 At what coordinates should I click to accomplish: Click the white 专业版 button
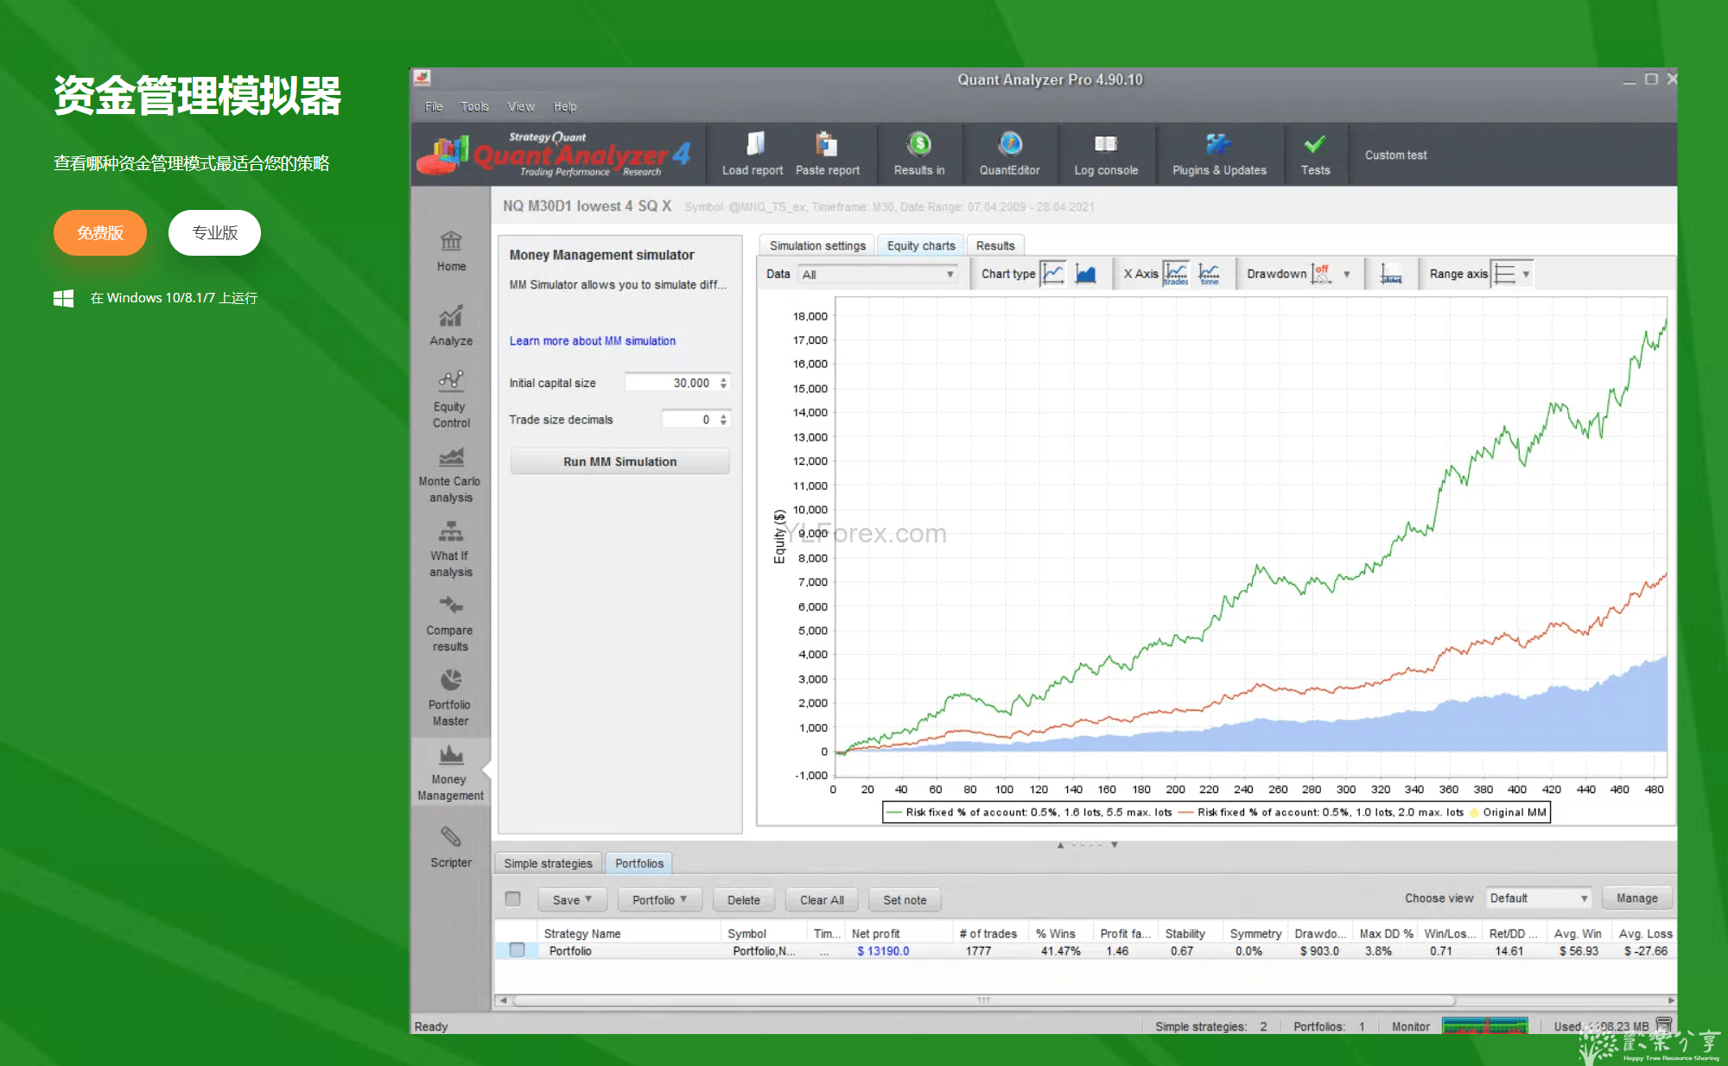[x=214, y=232]
